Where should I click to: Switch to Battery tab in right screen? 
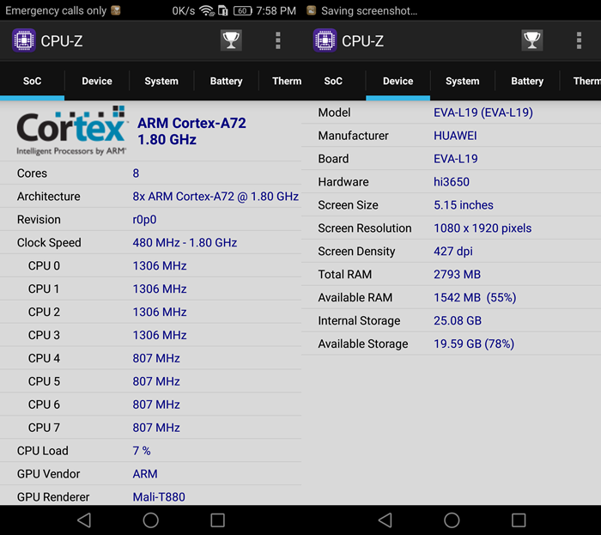pos(527,82)
